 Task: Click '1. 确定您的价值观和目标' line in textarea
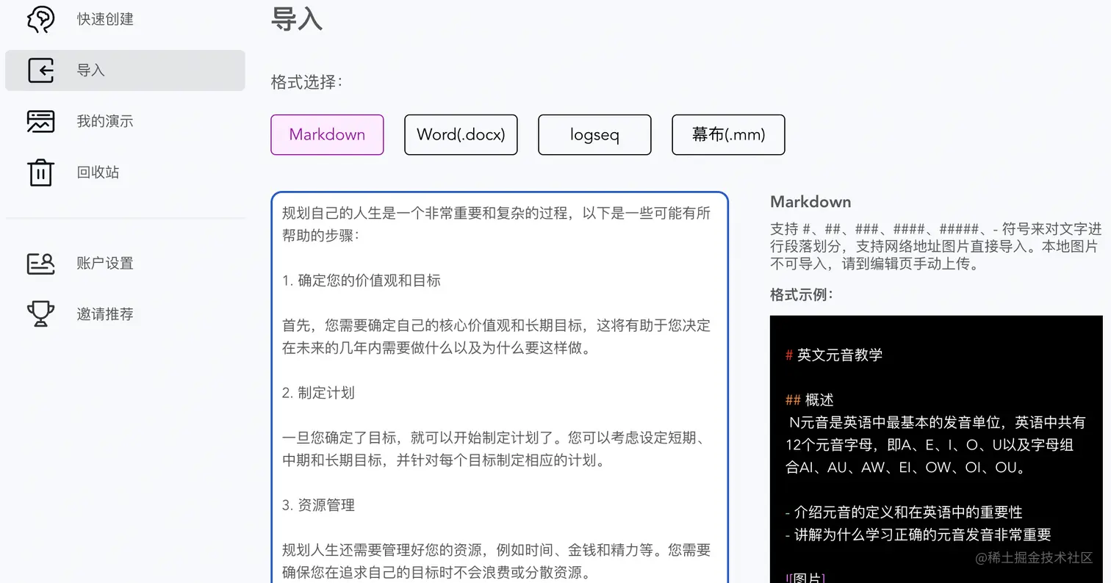[x=362, y=280]
